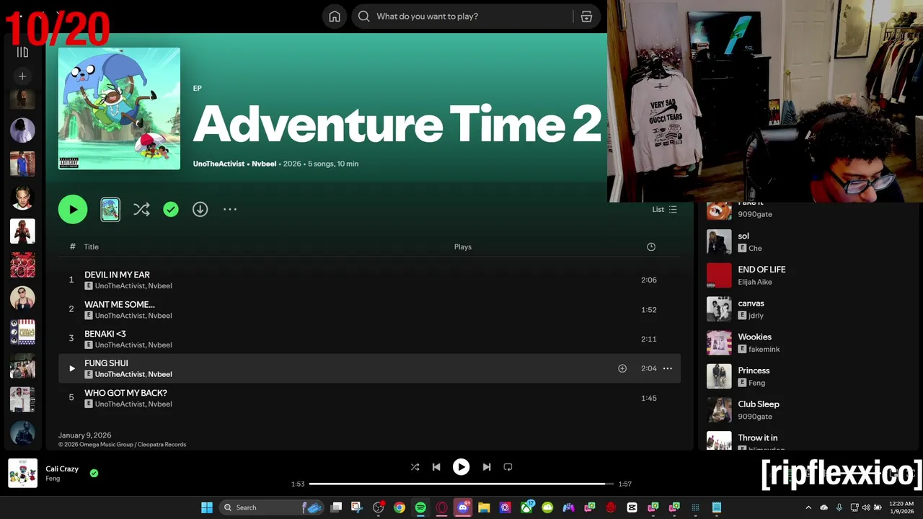Image resolution: width=923 pixels, height=519 pixels.
Task: Open more options dots below the EP title
Action: (229, 209)
